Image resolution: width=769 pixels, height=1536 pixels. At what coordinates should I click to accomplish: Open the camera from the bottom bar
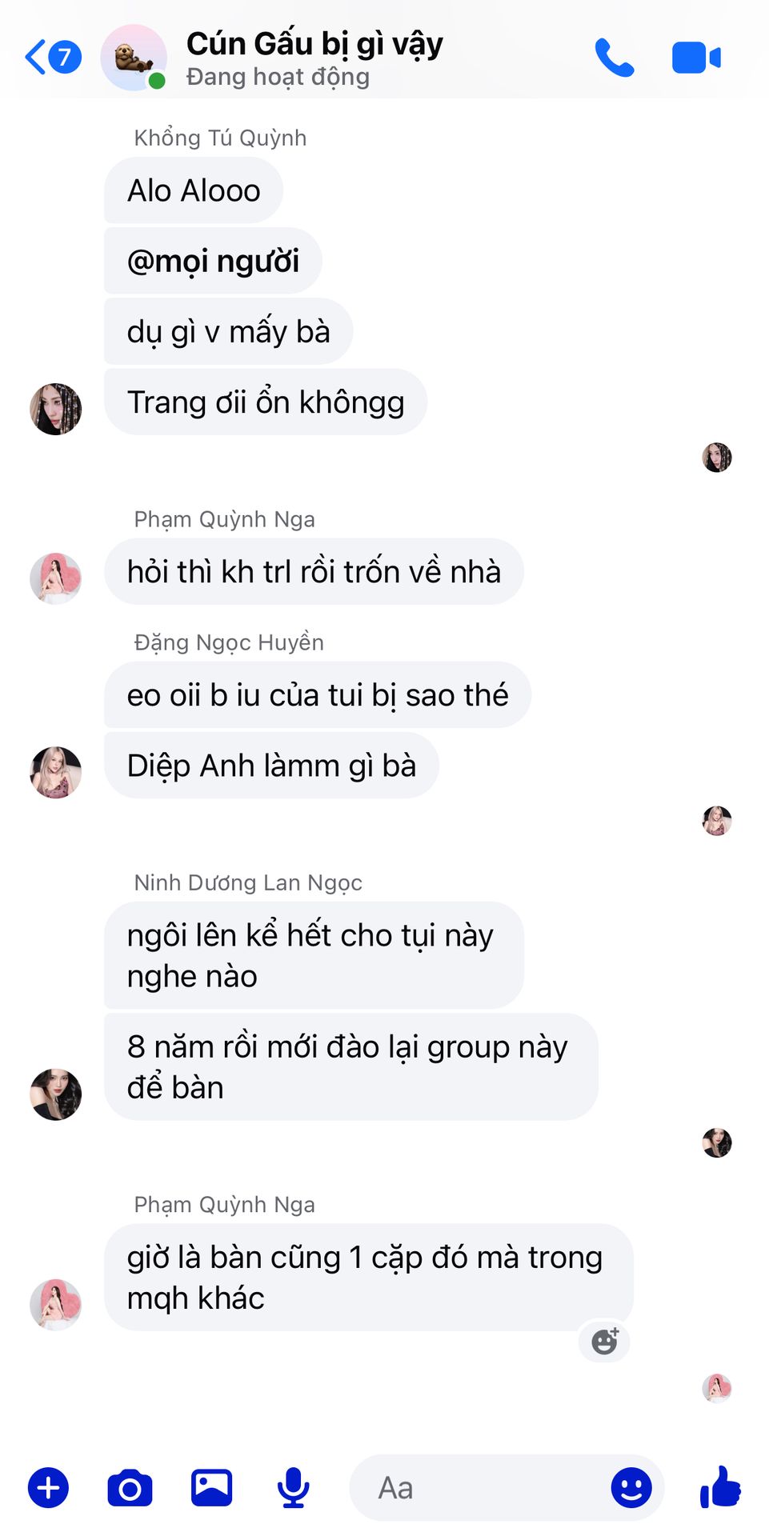pos(130,1488)
